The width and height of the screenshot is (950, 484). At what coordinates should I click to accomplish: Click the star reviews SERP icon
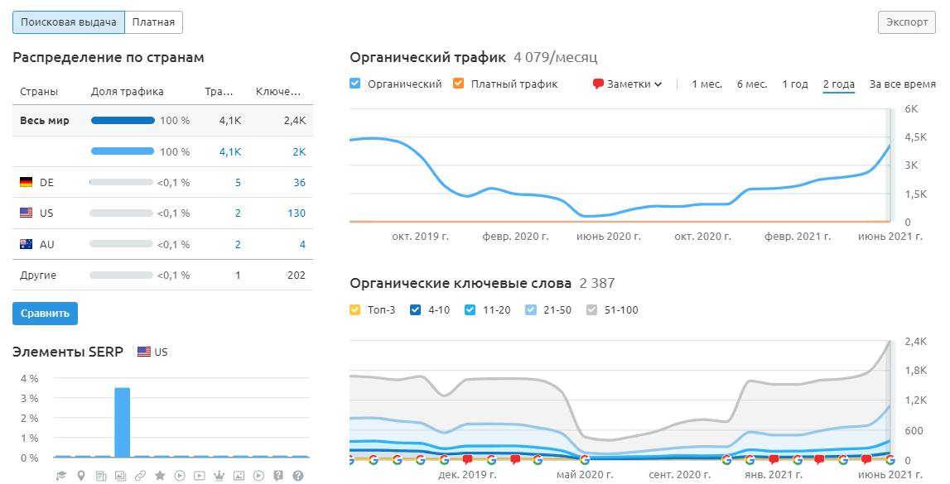[160, 476]
